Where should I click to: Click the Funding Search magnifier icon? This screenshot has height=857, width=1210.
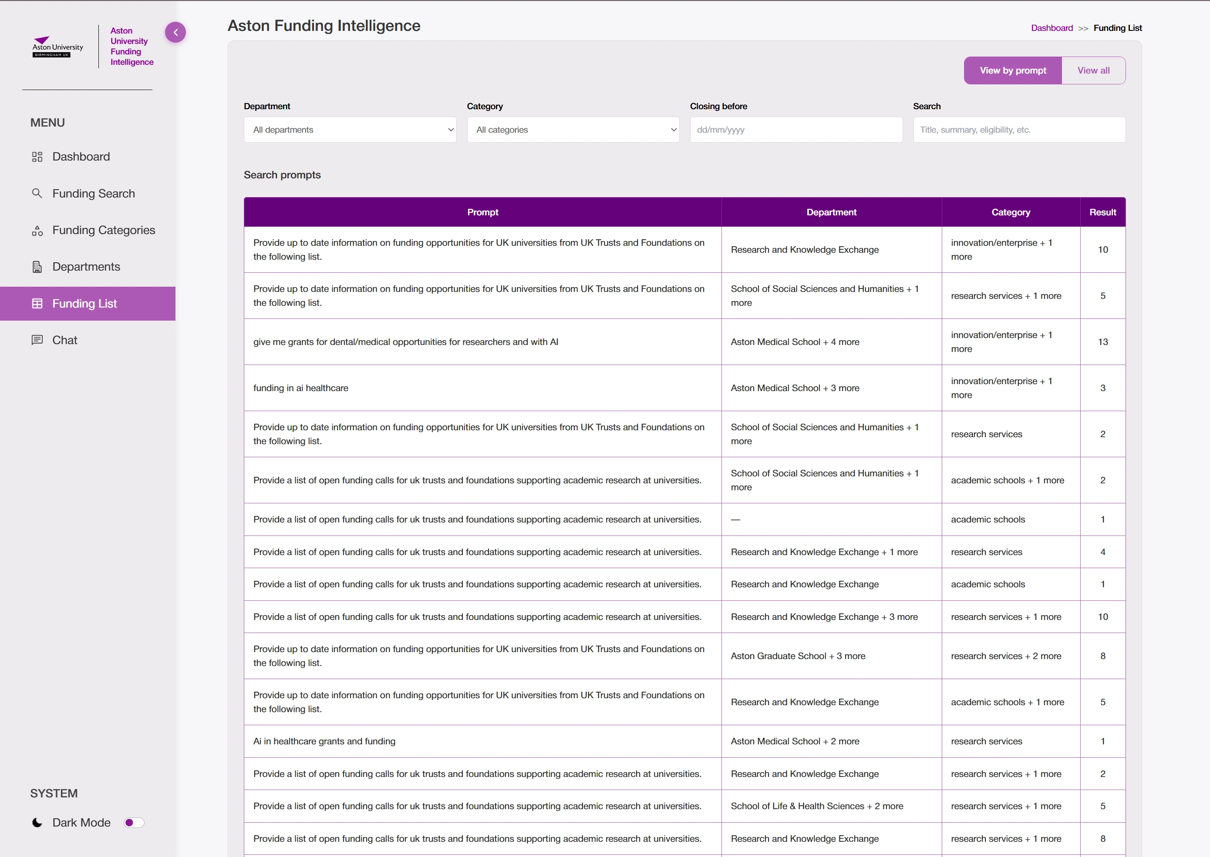pos(37,193)
